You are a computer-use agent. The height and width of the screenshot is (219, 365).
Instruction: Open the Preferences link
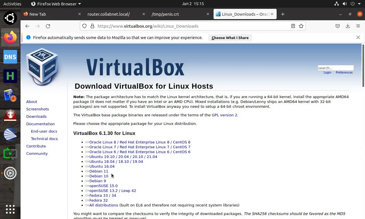pyautogui.click(x=344, y=72)
